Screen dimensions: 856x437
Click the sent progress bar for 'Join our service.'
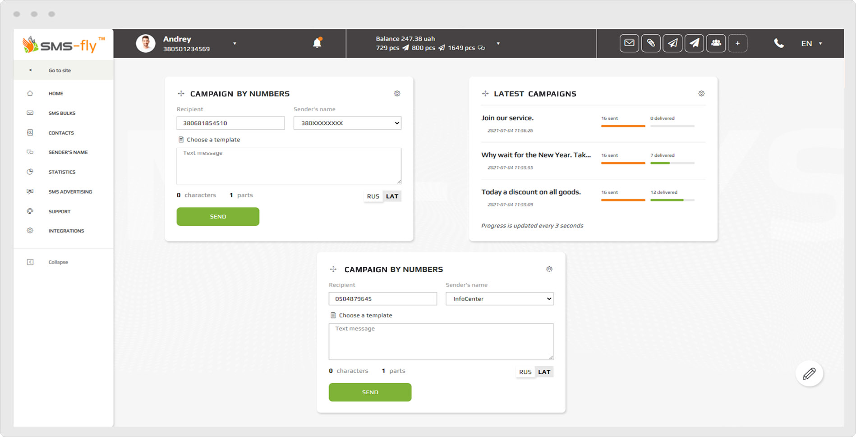click(623, 126)
